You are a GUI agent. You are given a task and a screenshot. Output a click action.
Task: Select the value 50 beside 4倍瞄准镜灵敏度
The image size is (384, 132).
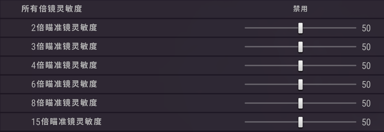click(366, 66)
